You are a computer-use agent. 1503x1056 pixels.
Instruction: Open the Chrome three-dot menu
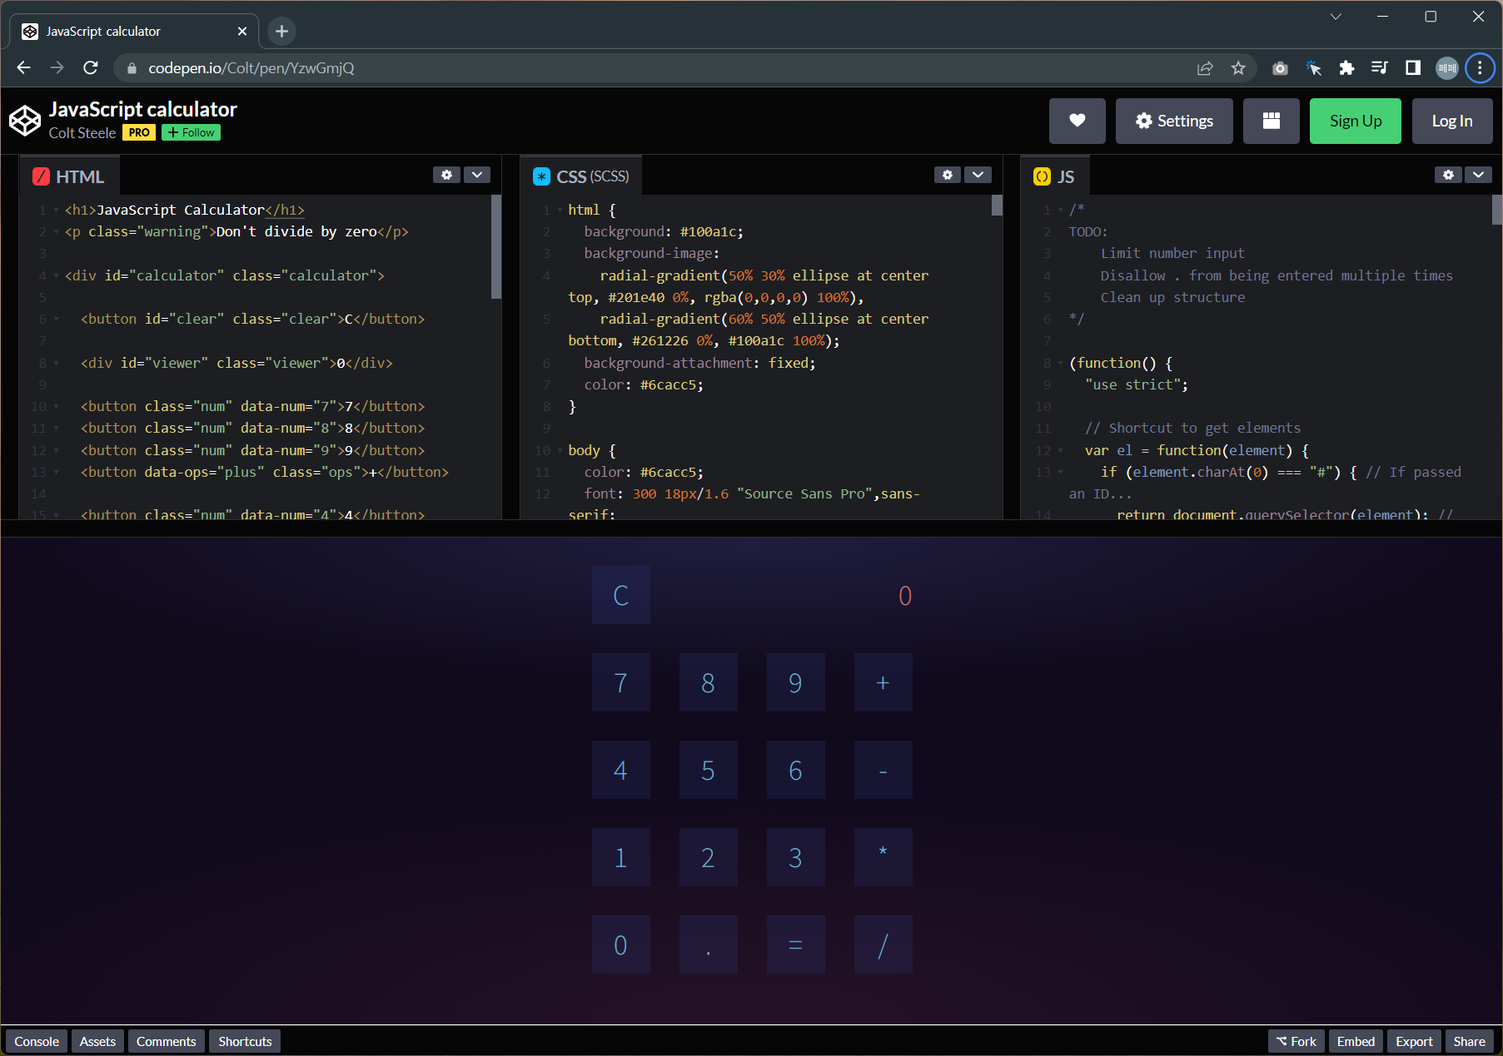(1480, 68)
